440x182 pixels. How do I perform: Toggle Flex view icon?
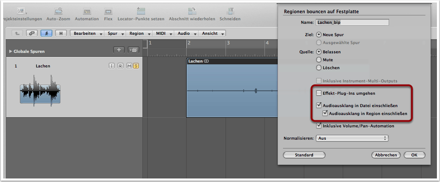(x=108, y=11)
